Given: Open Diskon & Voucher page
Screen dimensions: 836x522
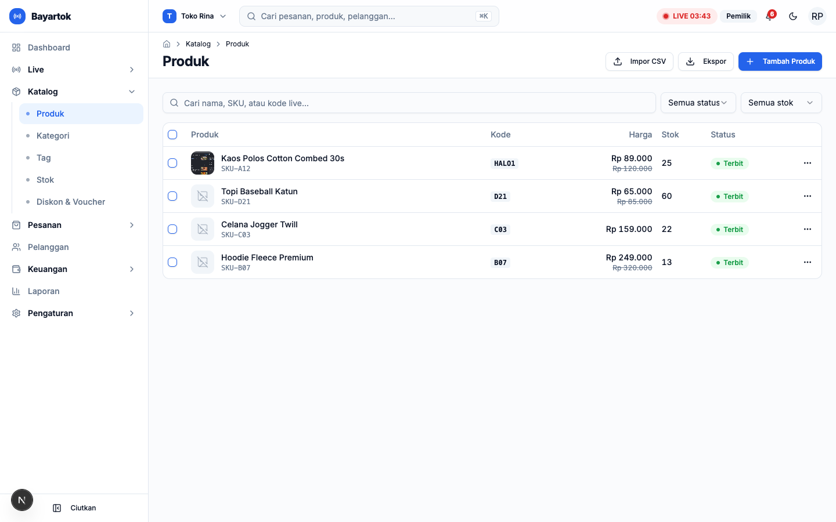Looking at the screenshot, I should [81, 202].
